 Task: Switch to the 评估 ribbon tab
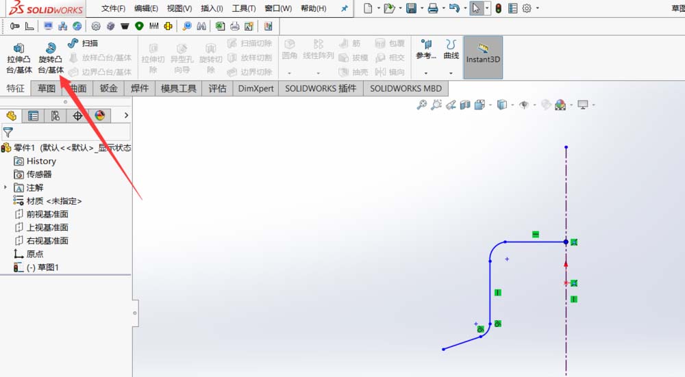click(x=217, y=88)
